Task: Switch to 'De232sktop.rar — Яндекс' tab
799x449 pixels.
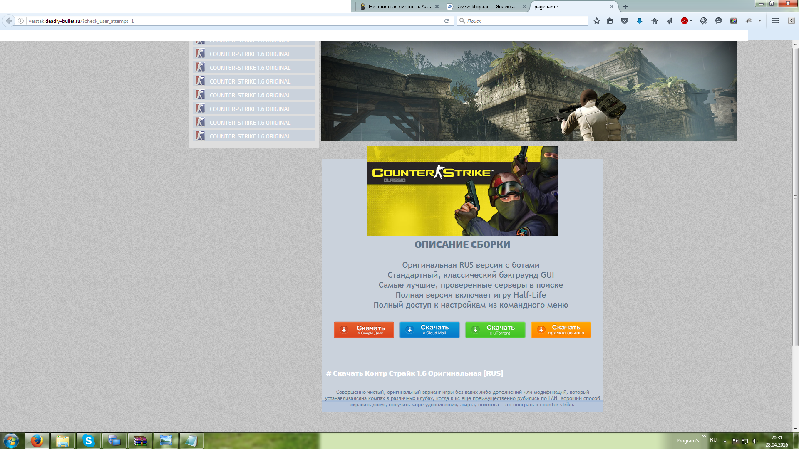Action: [486, 7]
